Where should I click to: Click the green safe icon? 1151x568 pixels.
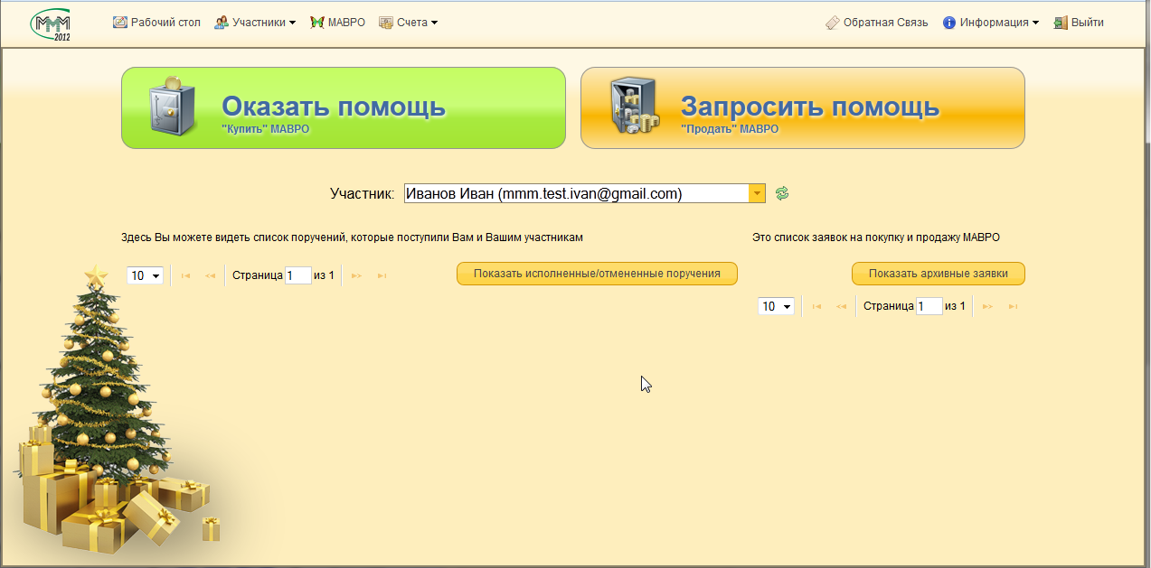coord(174,107)
